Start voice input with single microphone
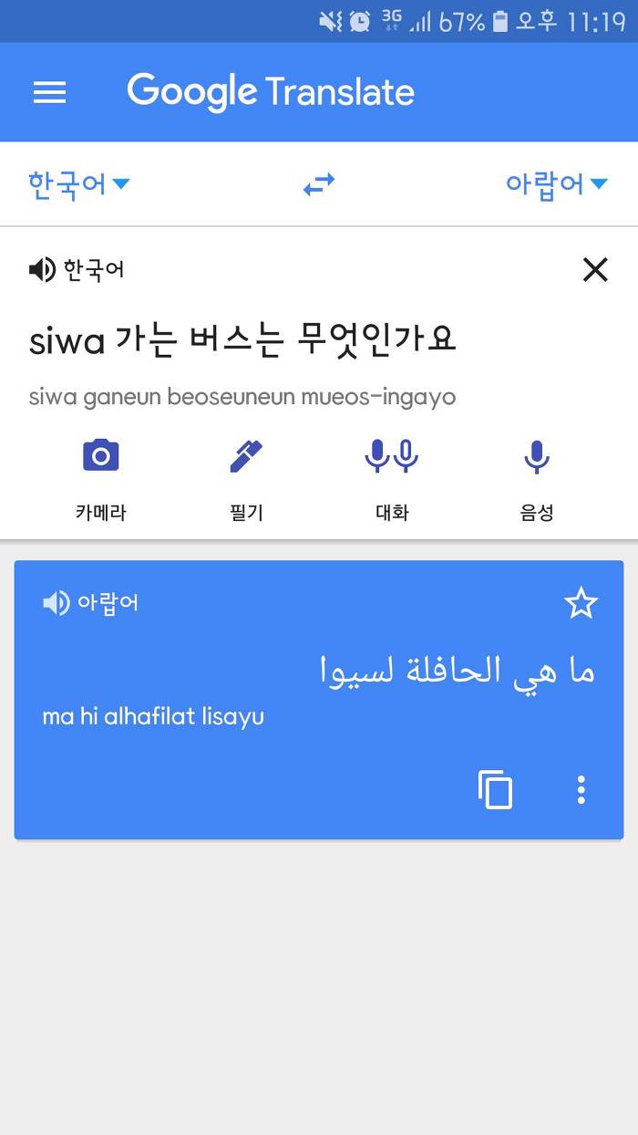 [x=537, y=455]
